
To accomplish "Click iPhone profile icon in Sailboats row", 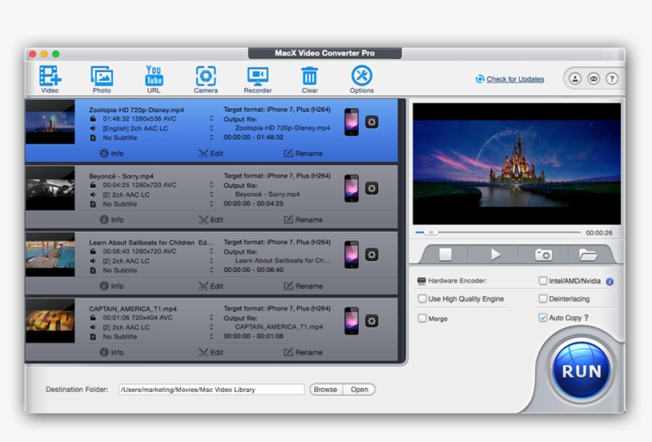I will (x=351, y=255).
